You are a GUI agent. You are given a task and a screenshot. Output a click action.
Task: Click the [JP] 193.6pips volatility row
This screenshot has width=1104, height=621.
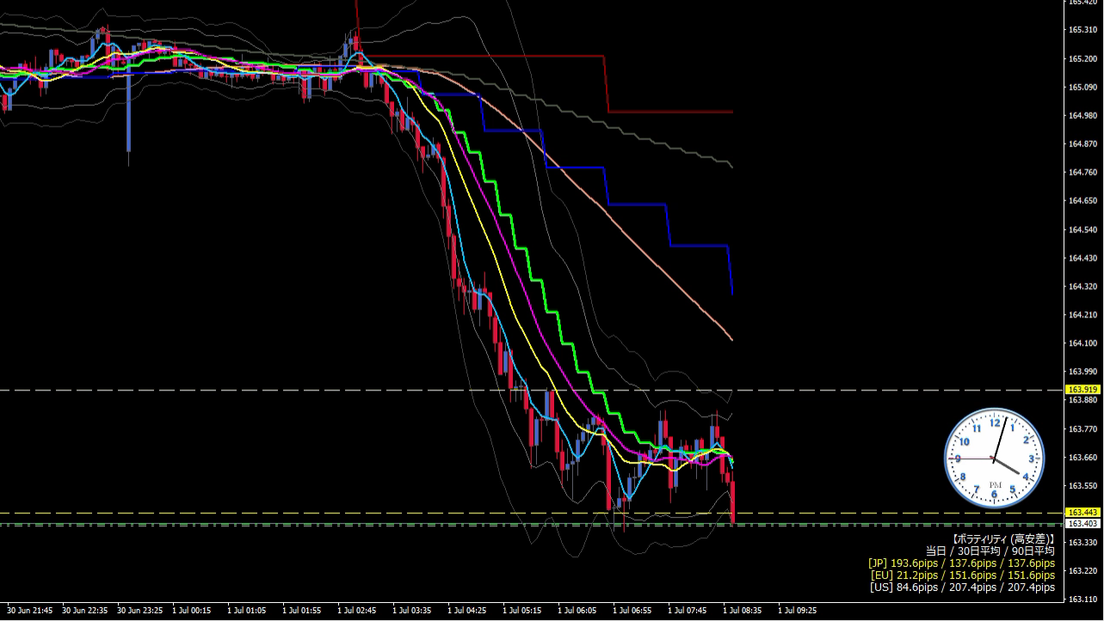(961, 563)
